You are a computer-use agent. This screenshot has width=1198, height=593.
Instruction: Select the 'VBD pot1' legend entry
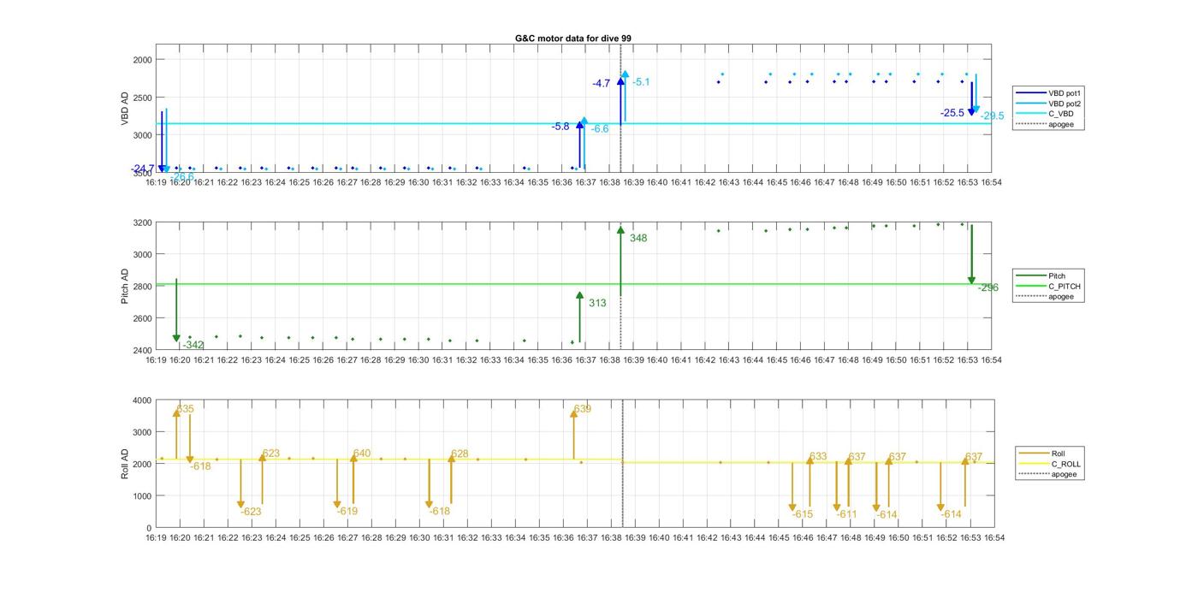[x=1047, y=92]
